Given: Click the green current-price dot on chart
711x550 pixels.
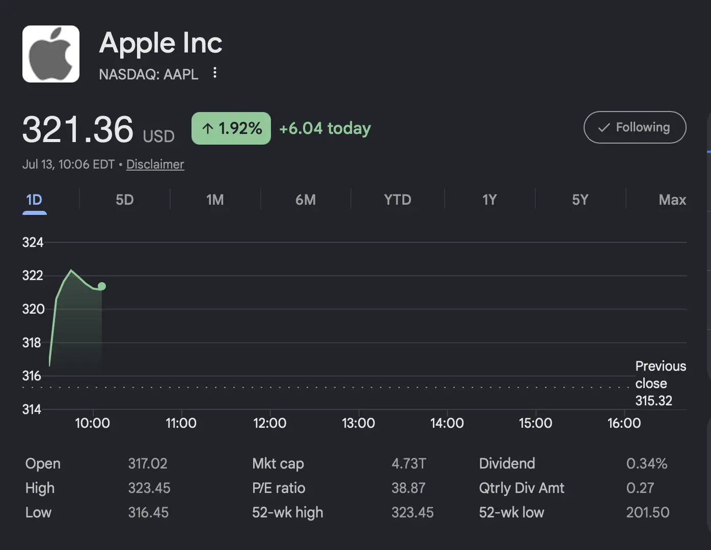Looking at the screenshot, I should click(102, 286).
